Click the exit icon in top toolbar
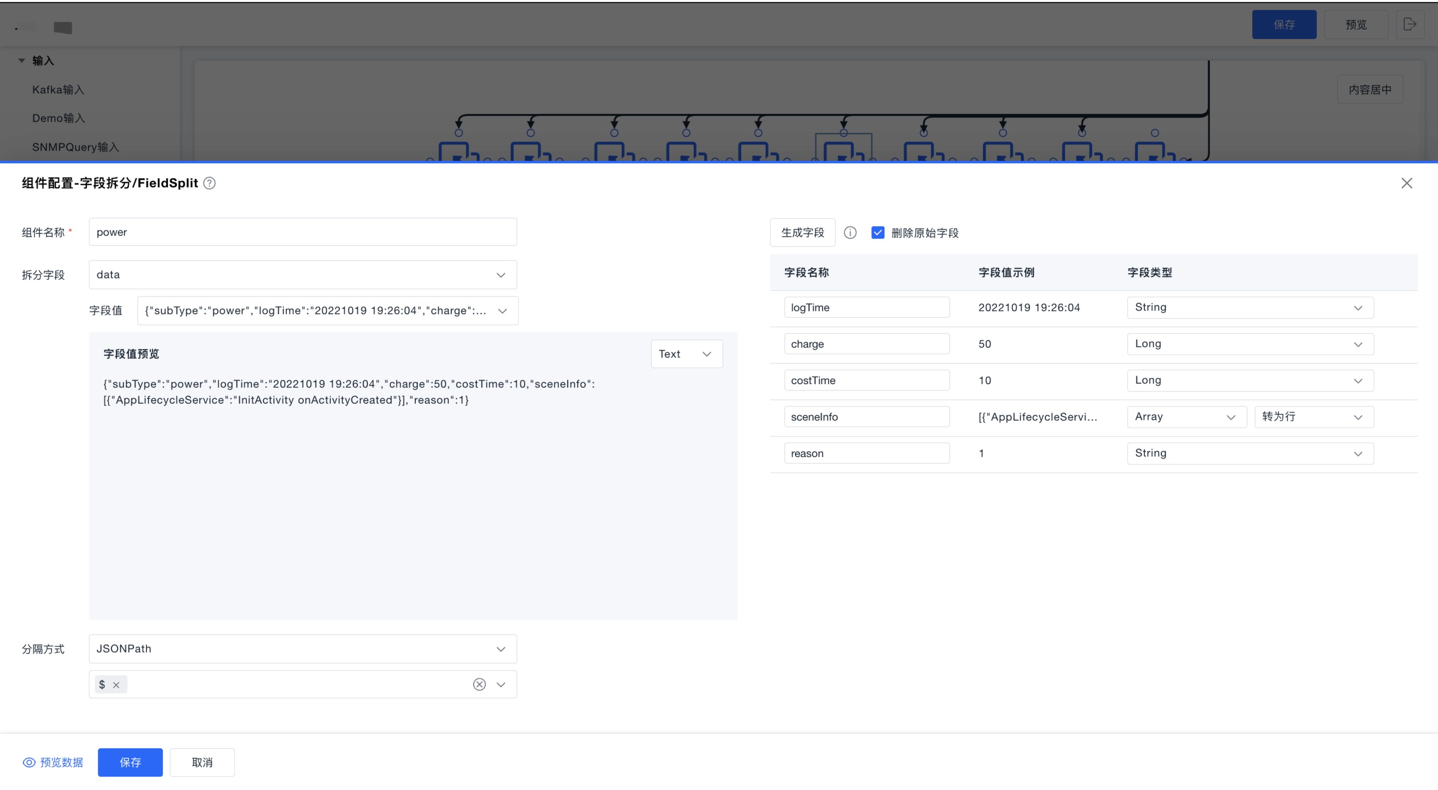This screenshot has height=790, width=1438. (x=1410, y=24)
